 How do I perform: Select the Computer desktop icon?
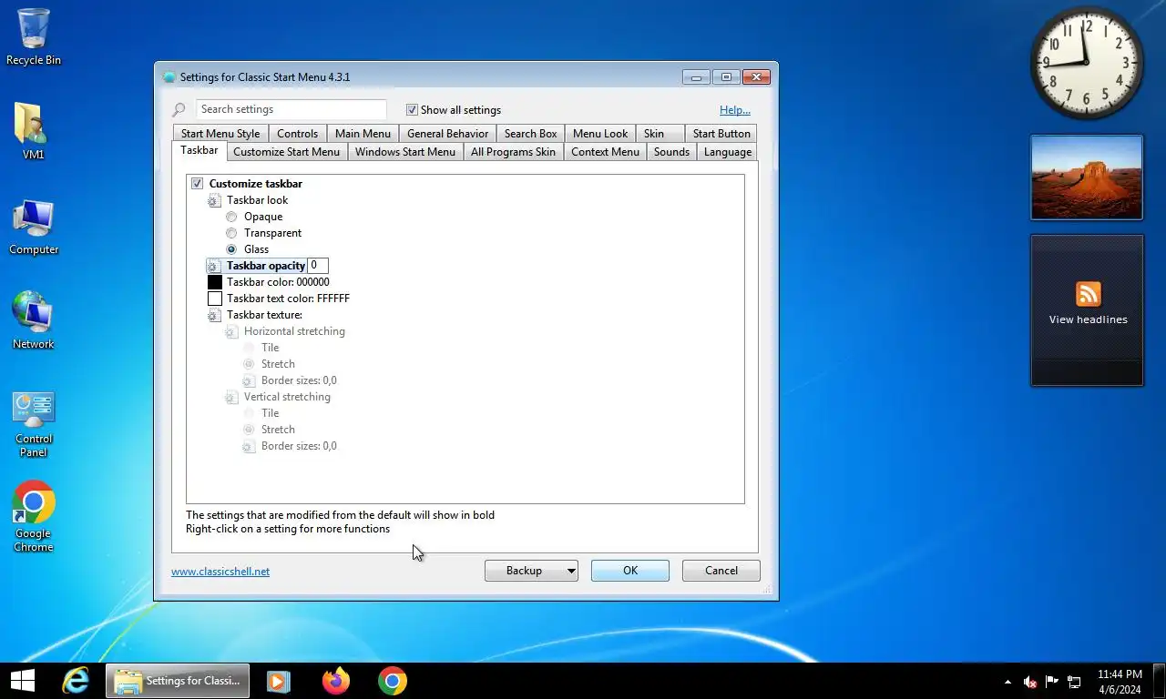tap(34, 228)
